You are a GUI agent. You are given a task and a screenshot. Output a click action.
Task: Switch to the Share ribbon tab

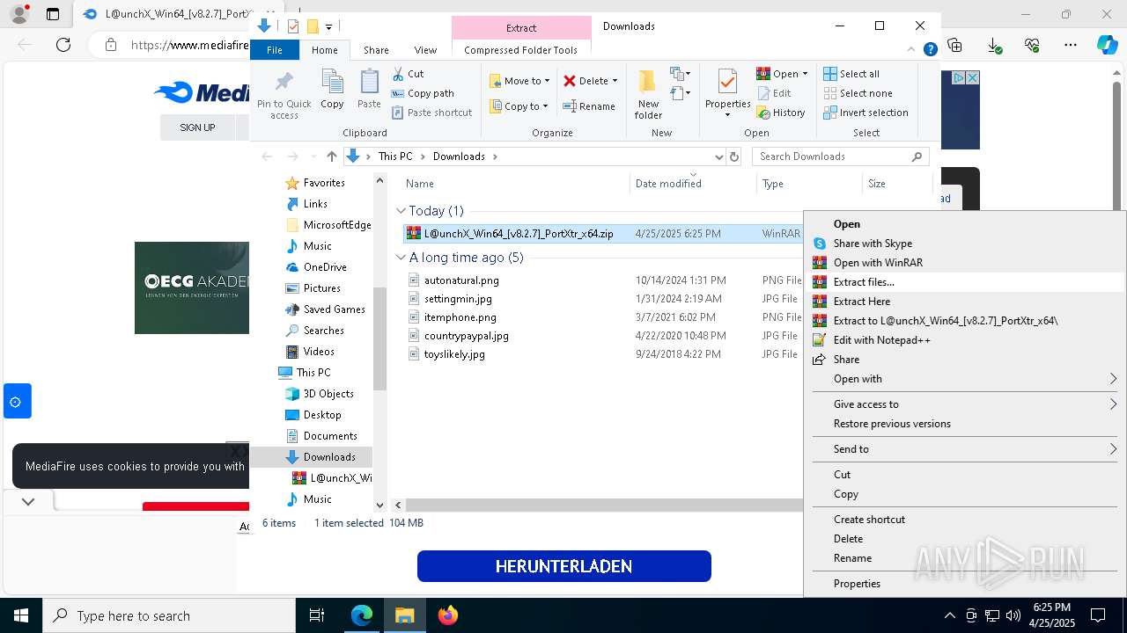coord(376,50)
